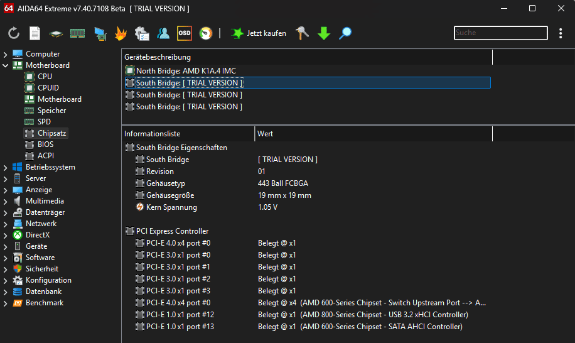Click the green star purchase icon

click(237, 33)
